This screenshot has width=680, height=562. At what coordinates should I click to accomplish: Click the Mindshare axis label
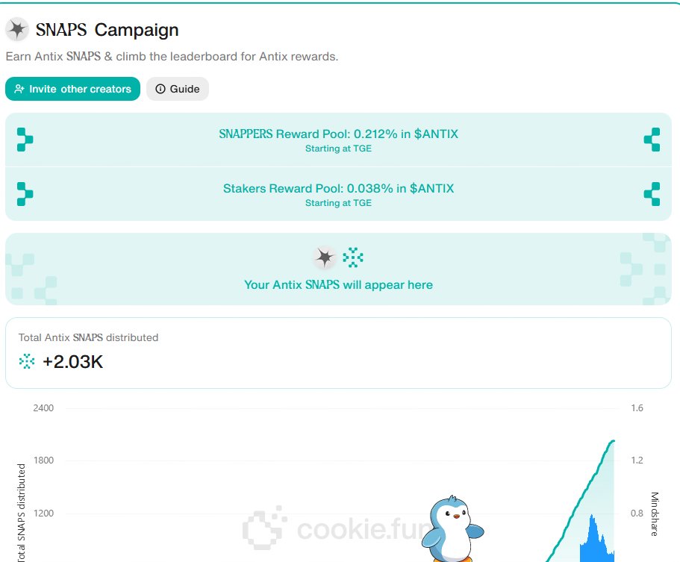click(655, 513)
